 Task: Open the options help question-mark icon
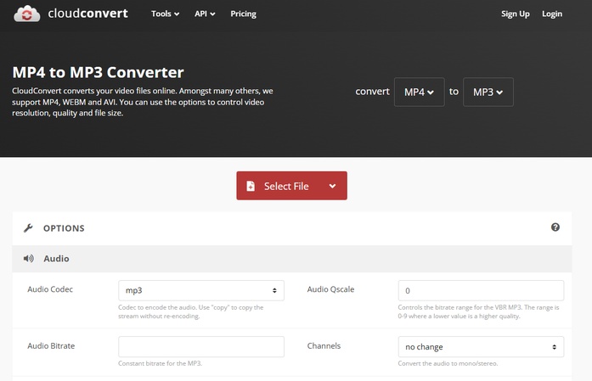tap(555, 227)
